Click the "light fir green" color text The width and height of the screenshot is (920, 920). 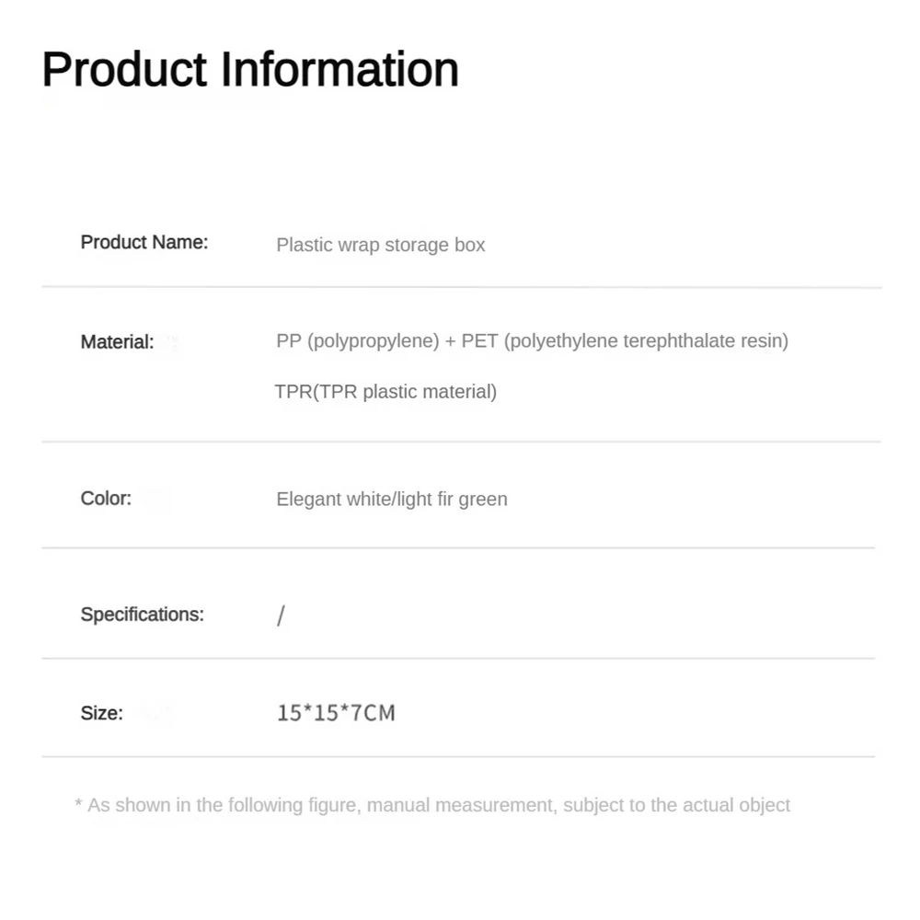tap(451, 500)
